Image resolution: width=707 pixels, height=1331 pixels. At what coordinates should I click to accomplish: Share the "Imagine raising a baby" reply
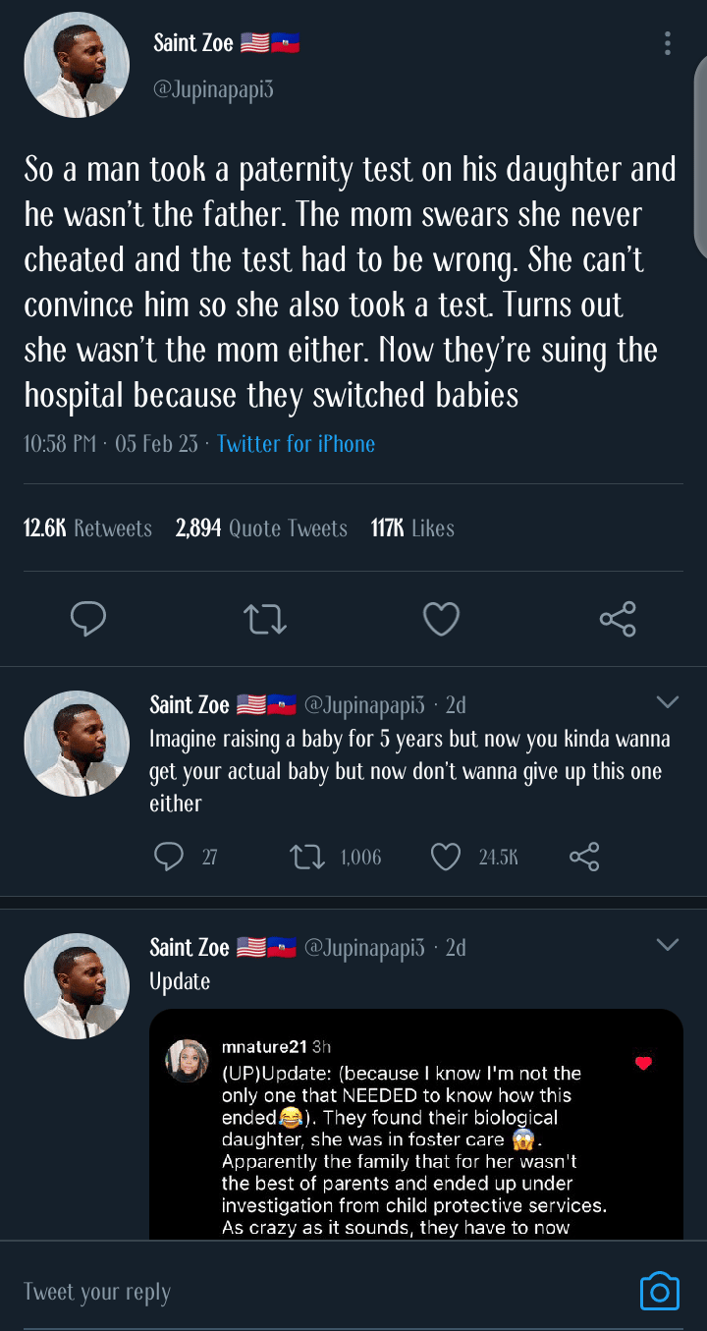(584, 858)
